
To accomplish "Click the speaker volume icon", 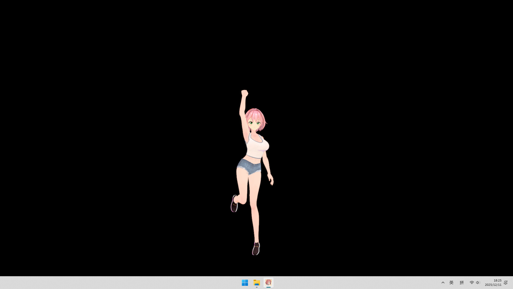I will [478, 283].
